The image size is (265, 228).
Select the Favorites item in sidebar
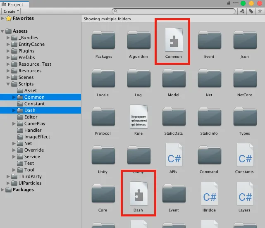[x=23, y=18]
